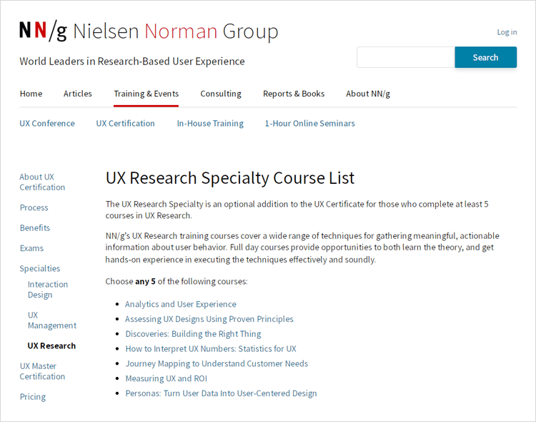
Task: Open Analytics and User Experience course
Action: point(181,304)
